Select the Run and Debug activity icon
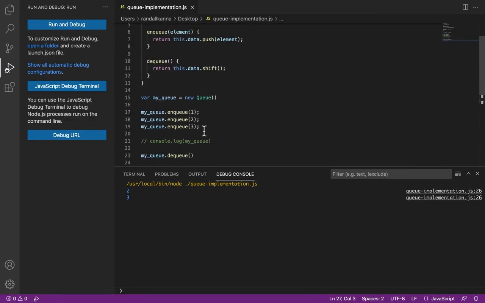This screenshot has width=485, height=303. 10,68
